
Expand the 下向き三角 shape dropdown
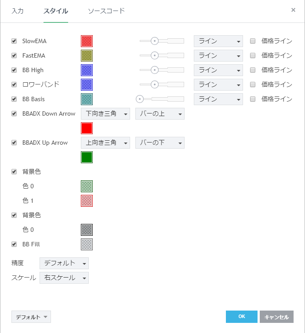(x=105, y=114)
